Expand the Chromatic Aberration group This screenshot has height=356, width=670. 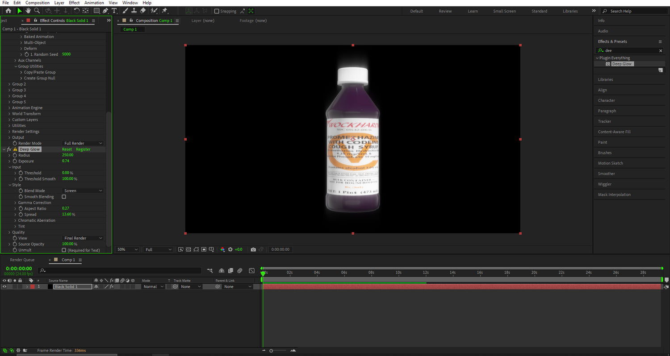click(x=15, y=220)
